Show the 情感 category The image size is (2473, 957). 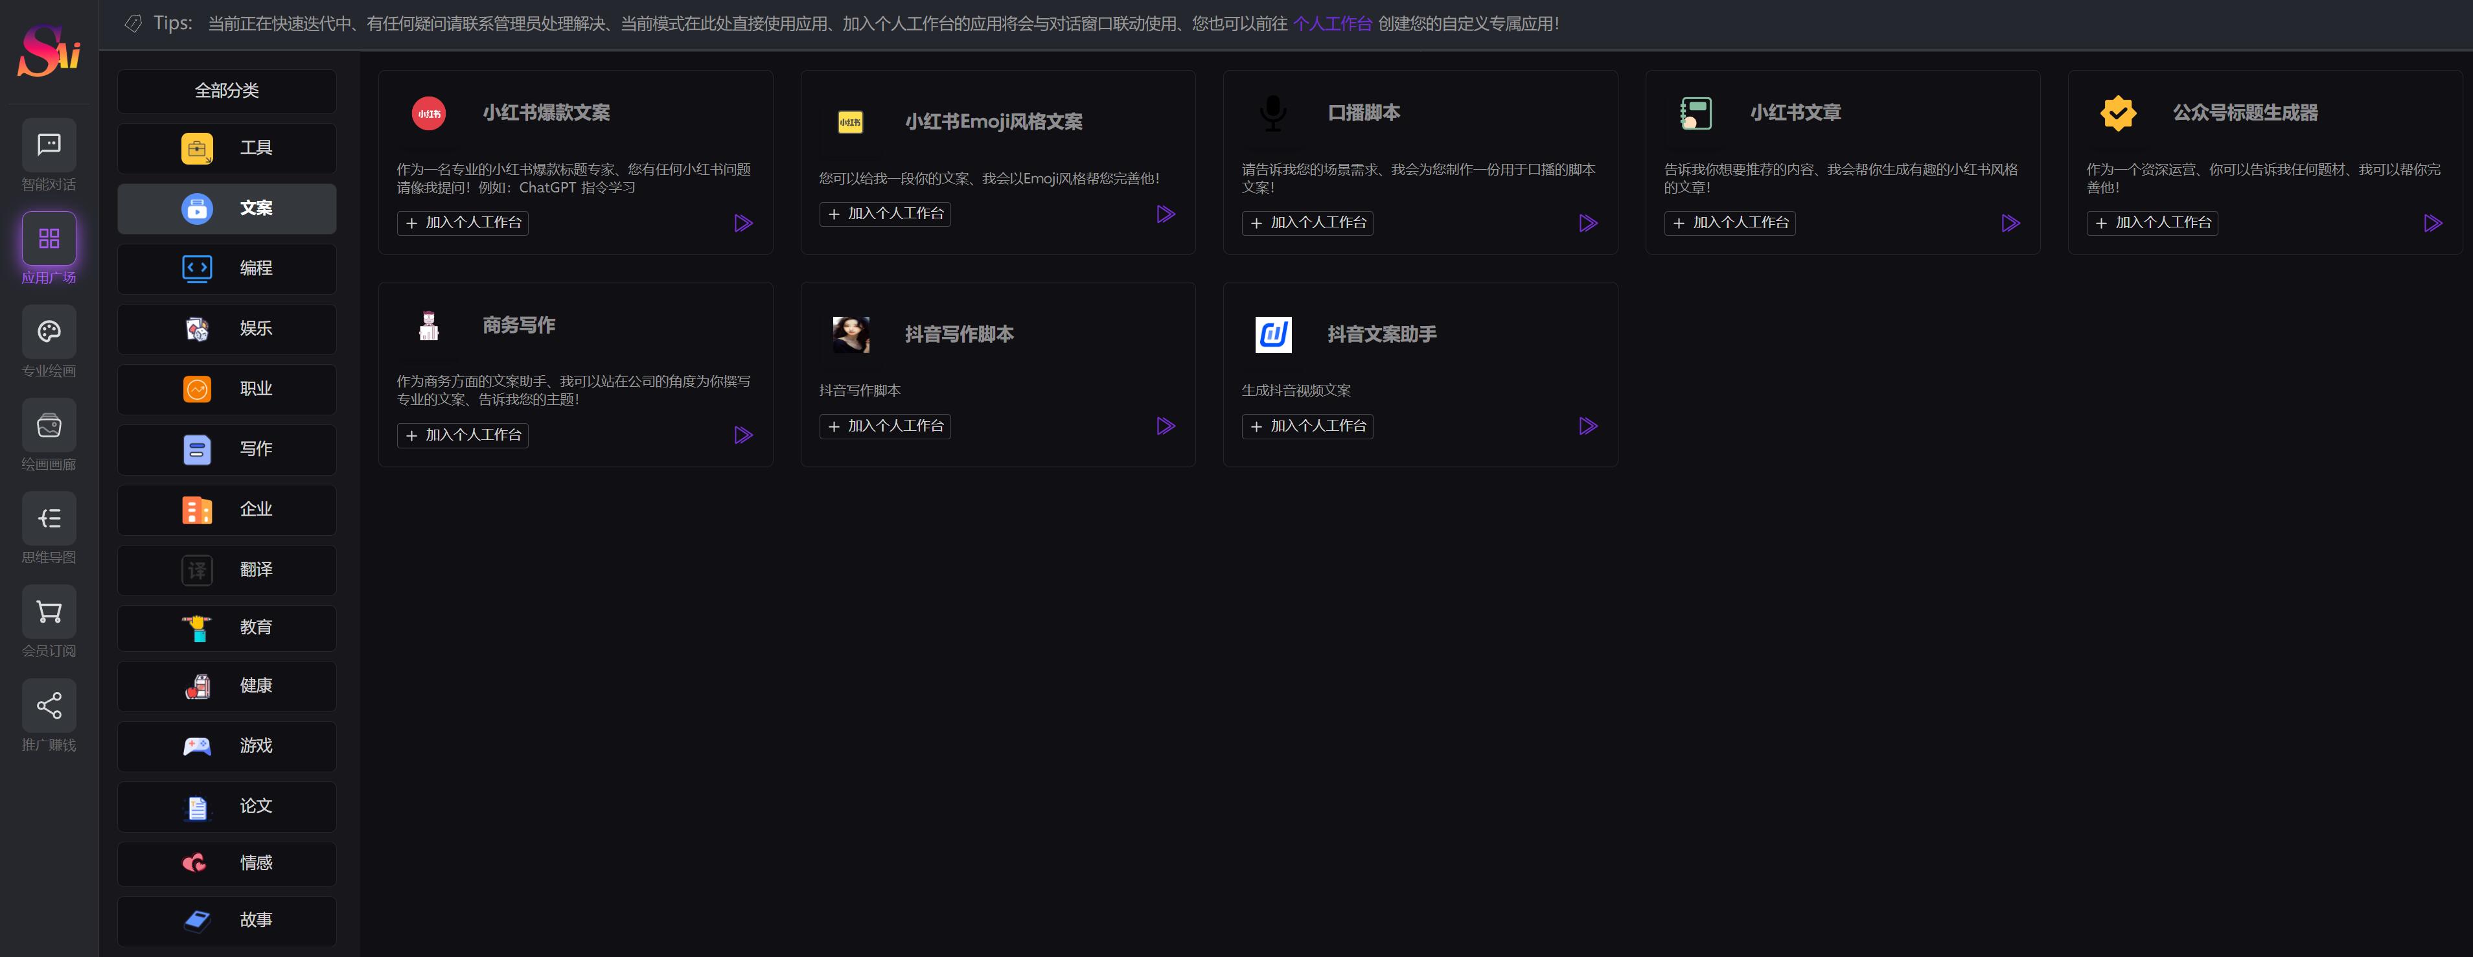point(227,864)
